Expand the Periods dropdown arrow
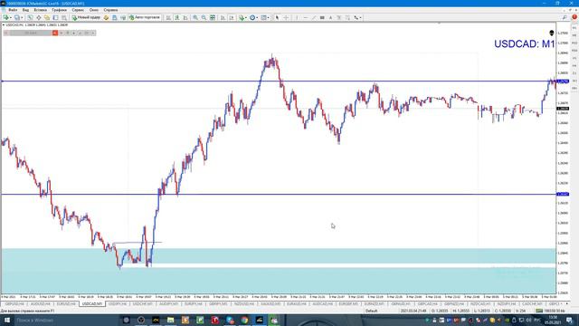Screen dimensions: 579x326 [x=257, y=17]
